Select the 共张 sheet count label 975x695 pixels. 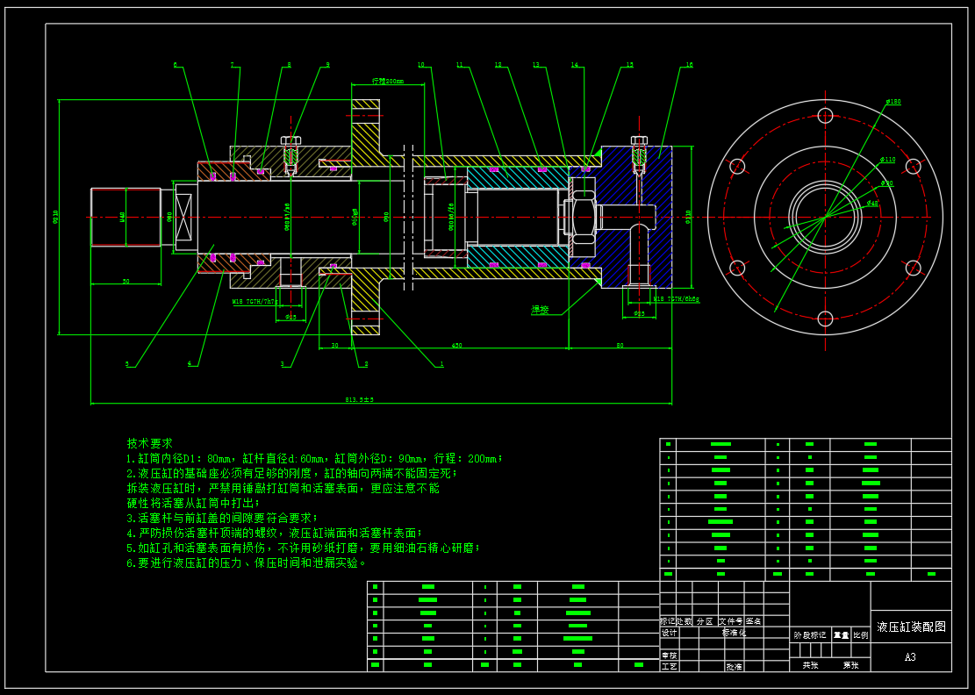point(810,665)
